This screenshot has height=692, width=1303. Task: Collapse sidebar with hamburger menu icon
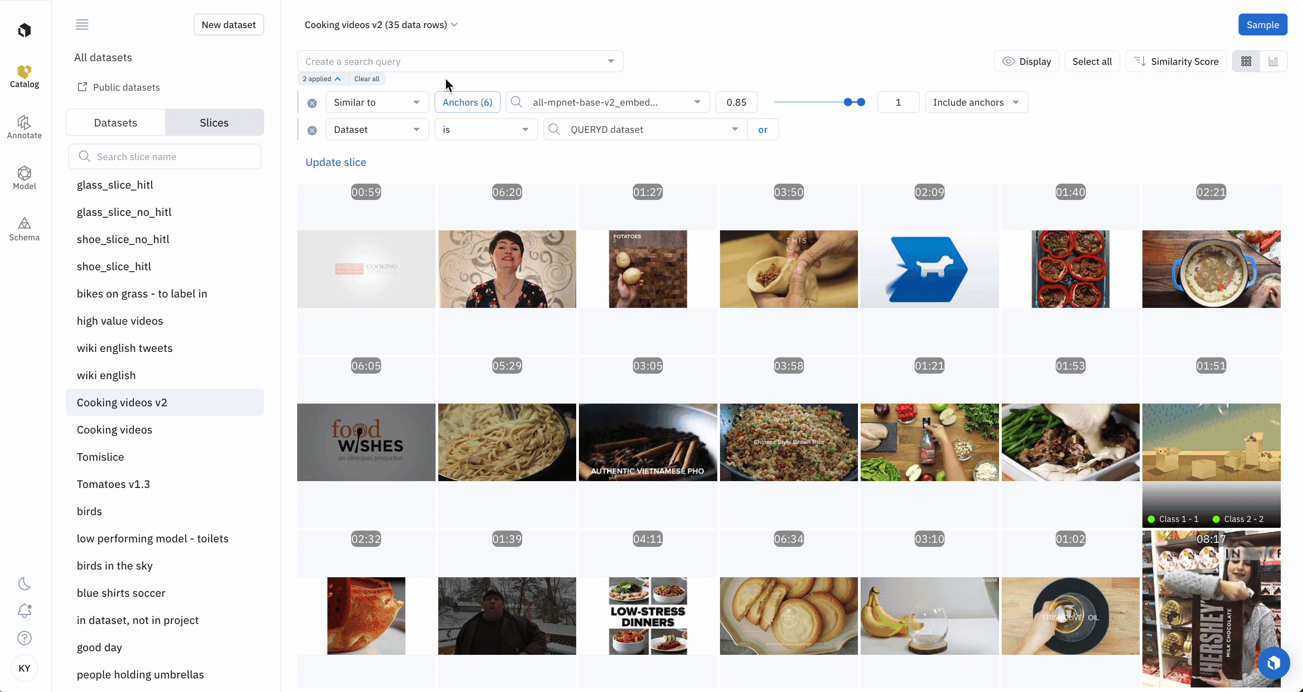[x=82, y=24]
